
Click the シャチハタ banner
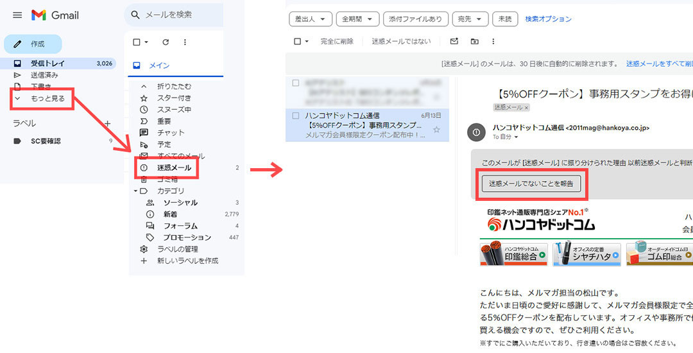[x=586, y=254]
